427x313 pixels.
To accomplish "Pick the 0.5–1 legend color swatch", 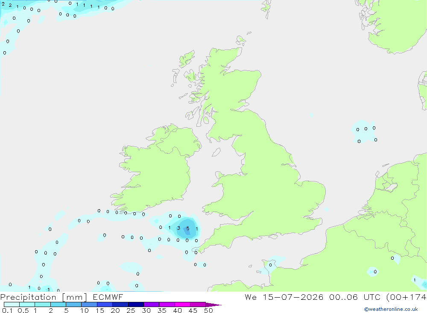I will click(x=27, y=304).
